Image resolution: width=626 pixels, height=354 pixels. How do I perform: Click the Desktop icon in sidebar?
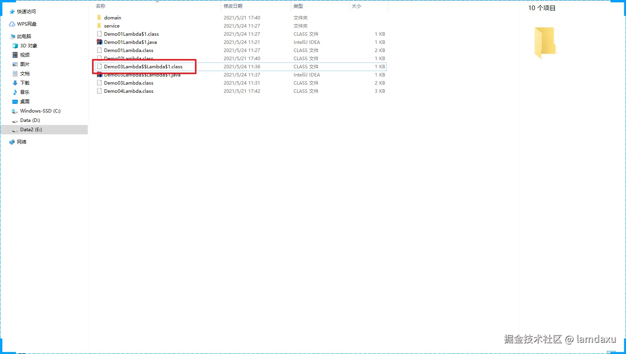click(x=15, y=102)
